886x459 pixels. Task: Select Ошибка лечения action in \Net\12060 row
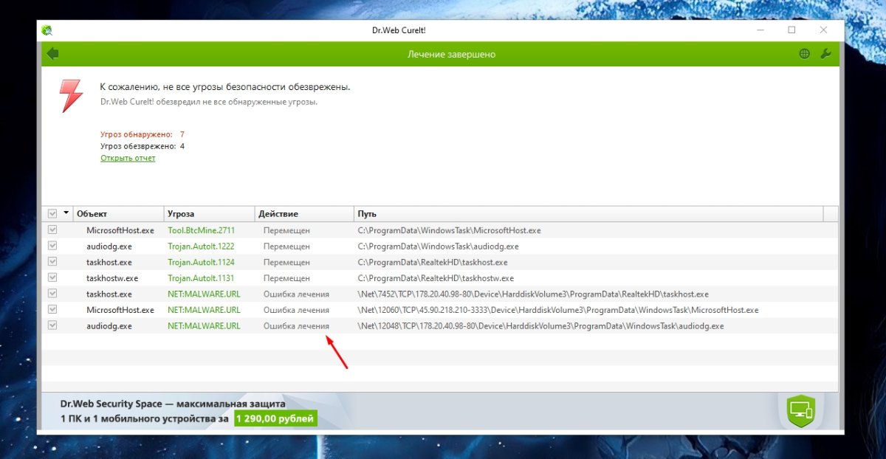pyautogui.click(x=296, y=310)
